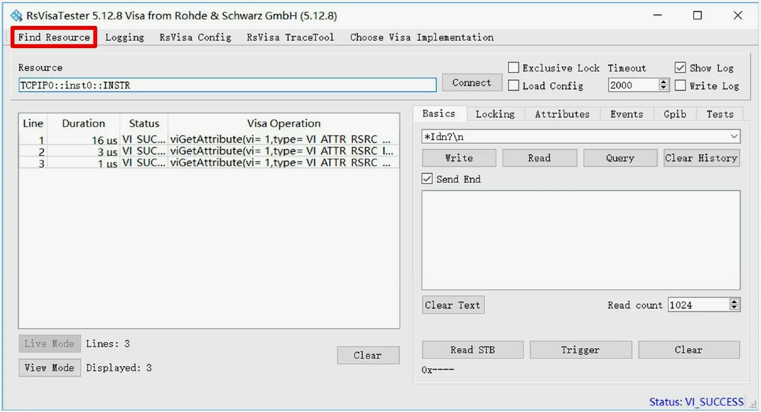Viewport: 761px width, 412px height.
Task: Enable the Exclusive Lock checkbox
Action: pyautogui.click(x=513, y=68)
